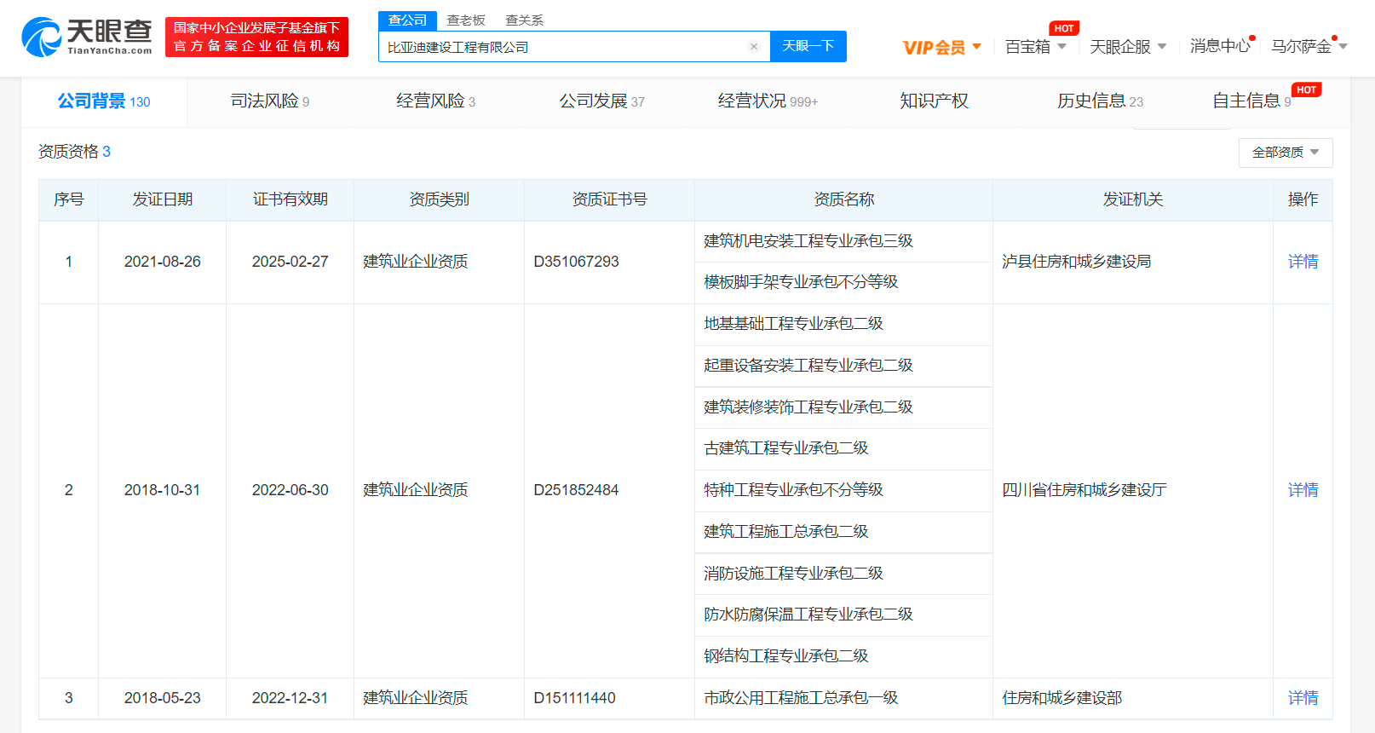Click the 发证机关 column header

(1132, 199)
